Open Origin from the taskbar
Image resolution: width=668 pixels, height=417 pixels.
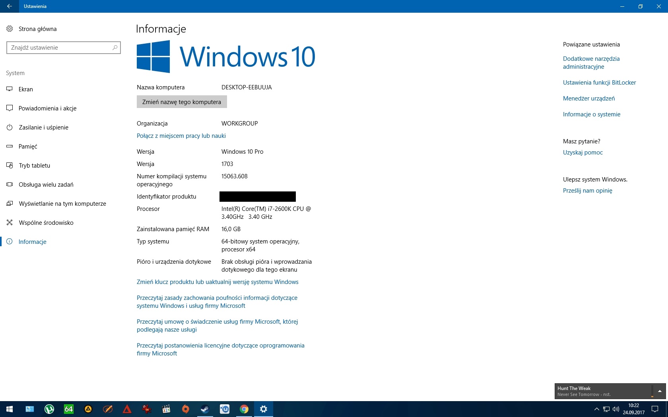coord(186,409)
